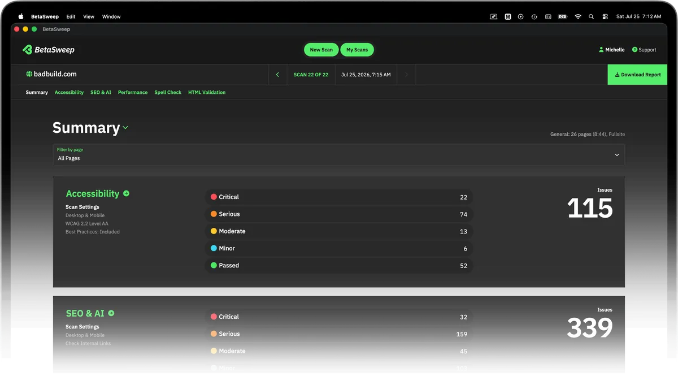Click the 339 SEO & AI issues count

pyautogui.click(x=590, y=328)
